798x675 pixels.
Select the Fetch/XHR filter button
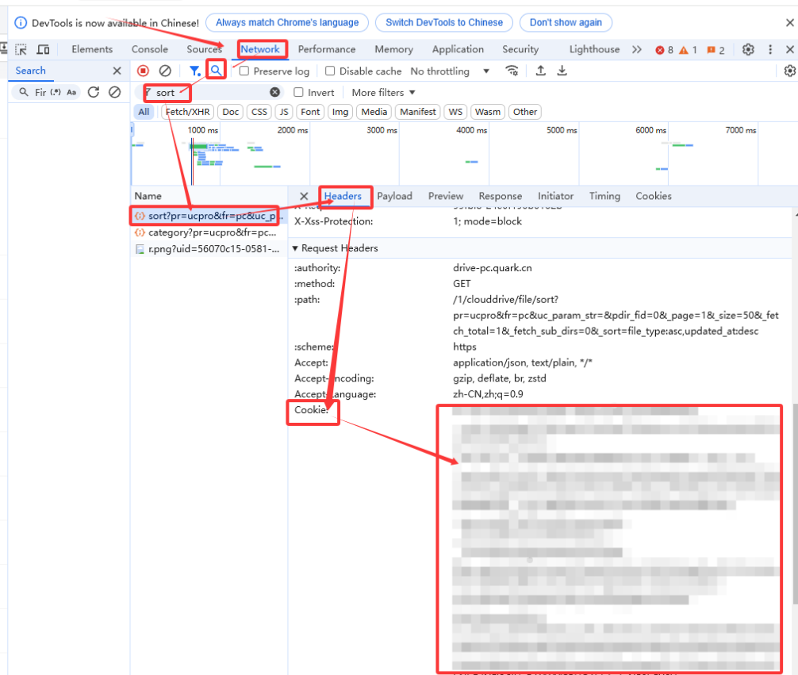point(187,112)
